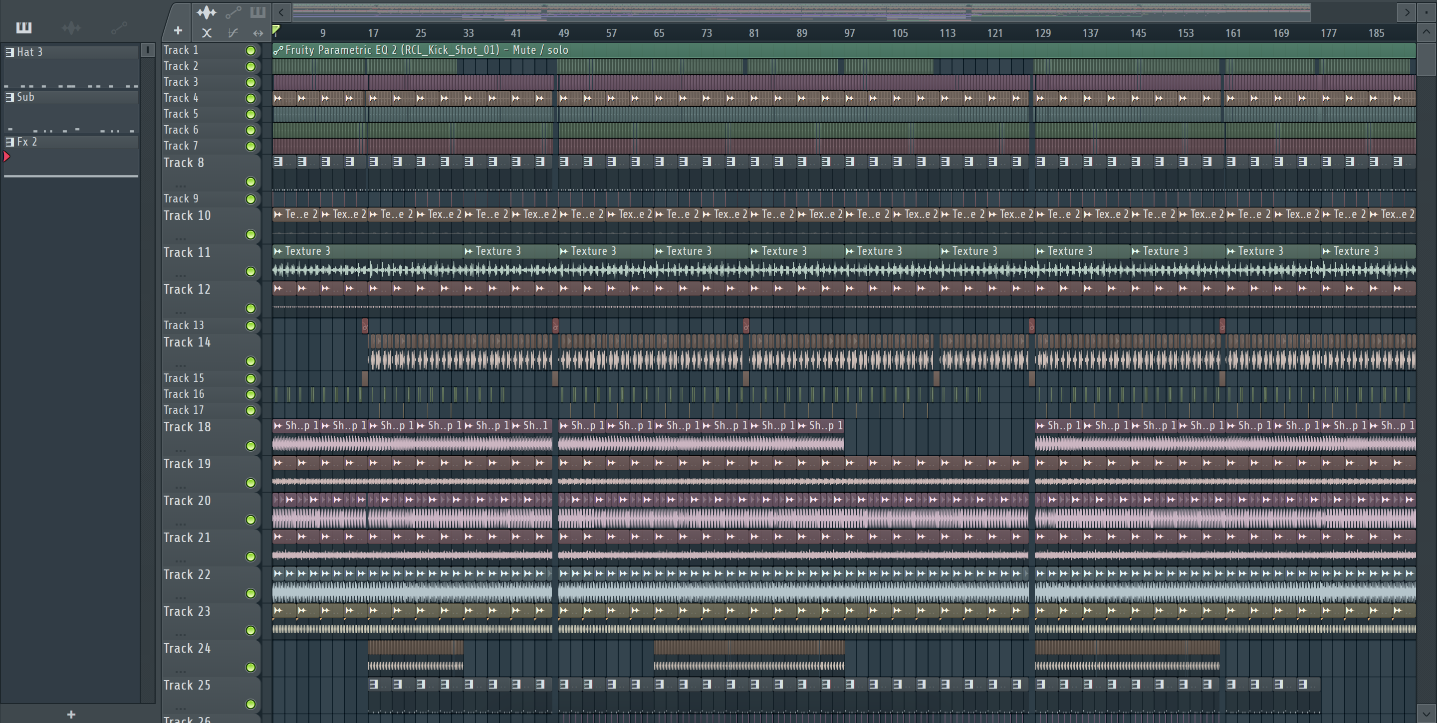
Task: Select Track 16 header label
Action: click(x=184, y=395)
